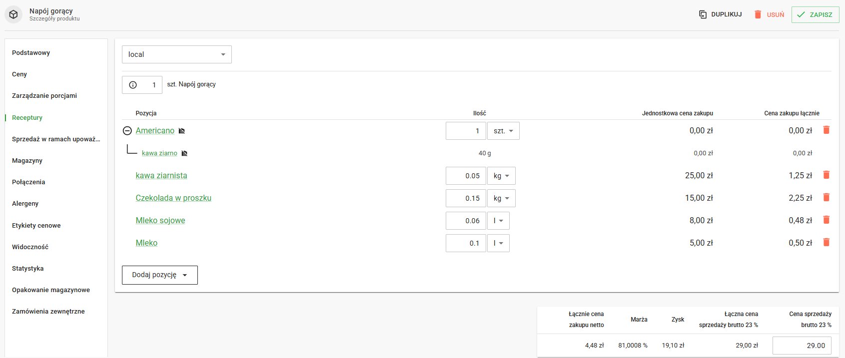This screenshot has width=845, height=358.
Task: Click the Cena sprzedaży brutto price field
Action: [x=802, y=346]
